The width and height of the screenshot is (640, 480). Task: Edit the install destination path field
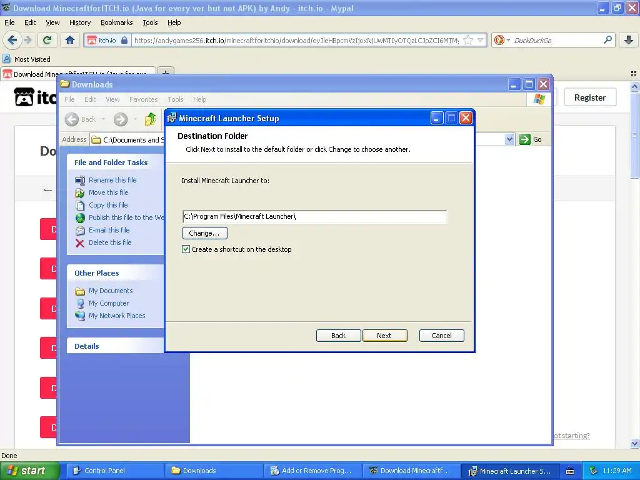pyautogui.click(x=315, y=216)
